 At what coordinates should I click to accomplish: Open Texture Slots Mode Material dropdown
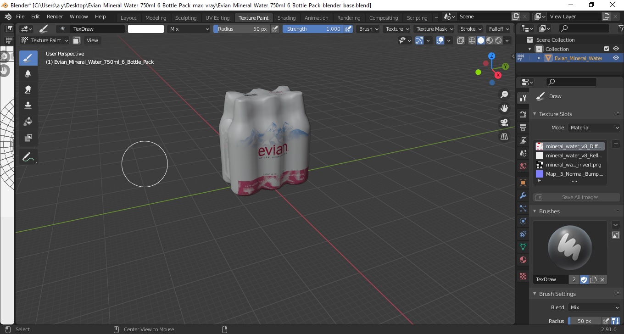(x=594, y=128)
